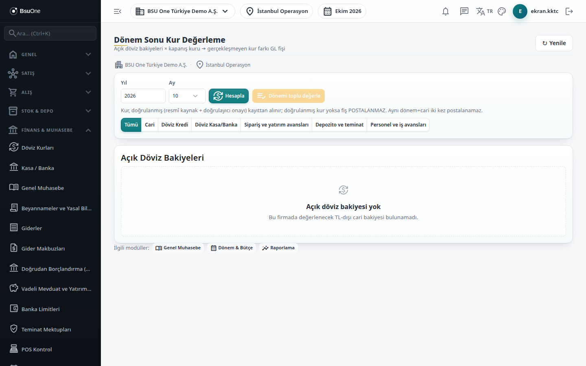
Task: Expand the STOK & DEPO section
Action: point(50,111)
